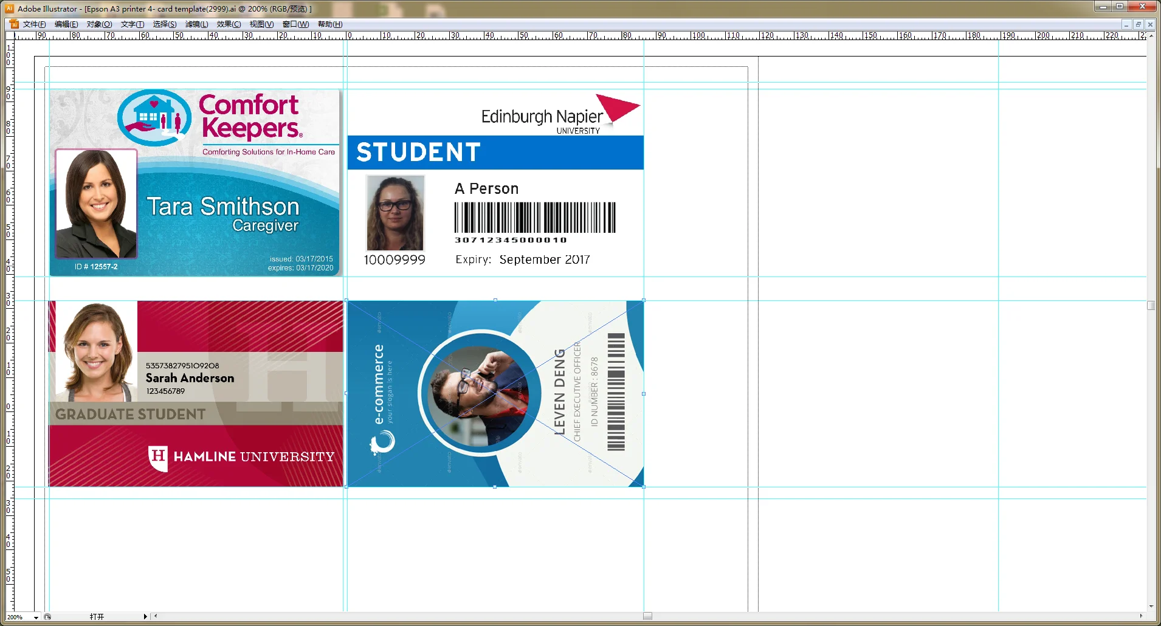This screenshot has width=1161, height=626.
Task: Minimize the inner document window
Action: (x=1126, y=24)
